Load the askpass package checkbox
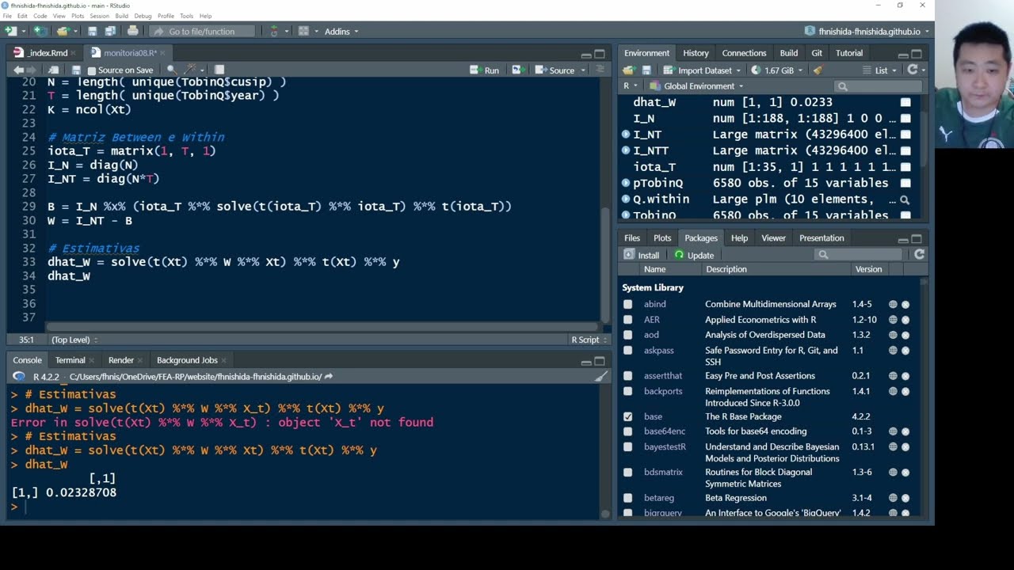Viewport: 1014px width, 570px height. coord(628,351)
